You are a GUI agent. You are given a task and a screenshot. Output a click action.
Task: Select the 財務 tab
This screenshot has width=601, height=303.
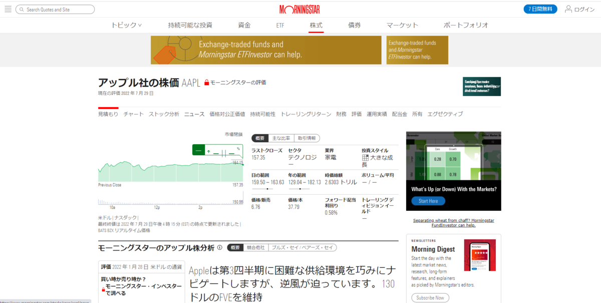coord(341,114)
